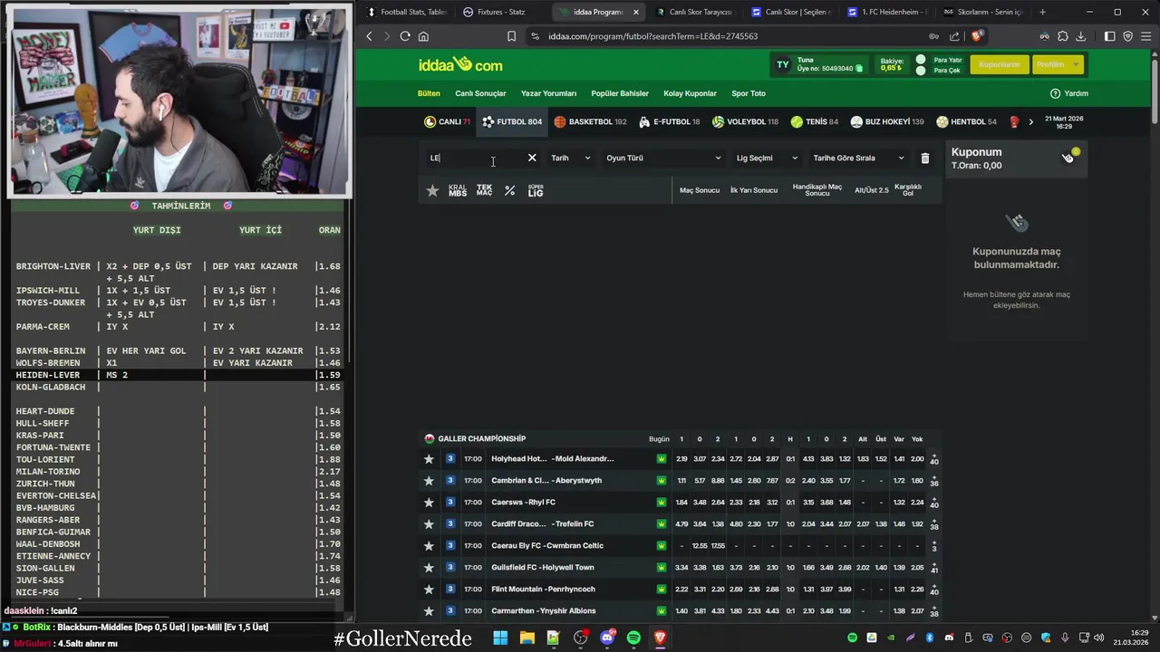Viewport: 1160px width, 652px height.
Task: Open the crown icon on the Flint Mountain row
Action: [x=662, y=590]
